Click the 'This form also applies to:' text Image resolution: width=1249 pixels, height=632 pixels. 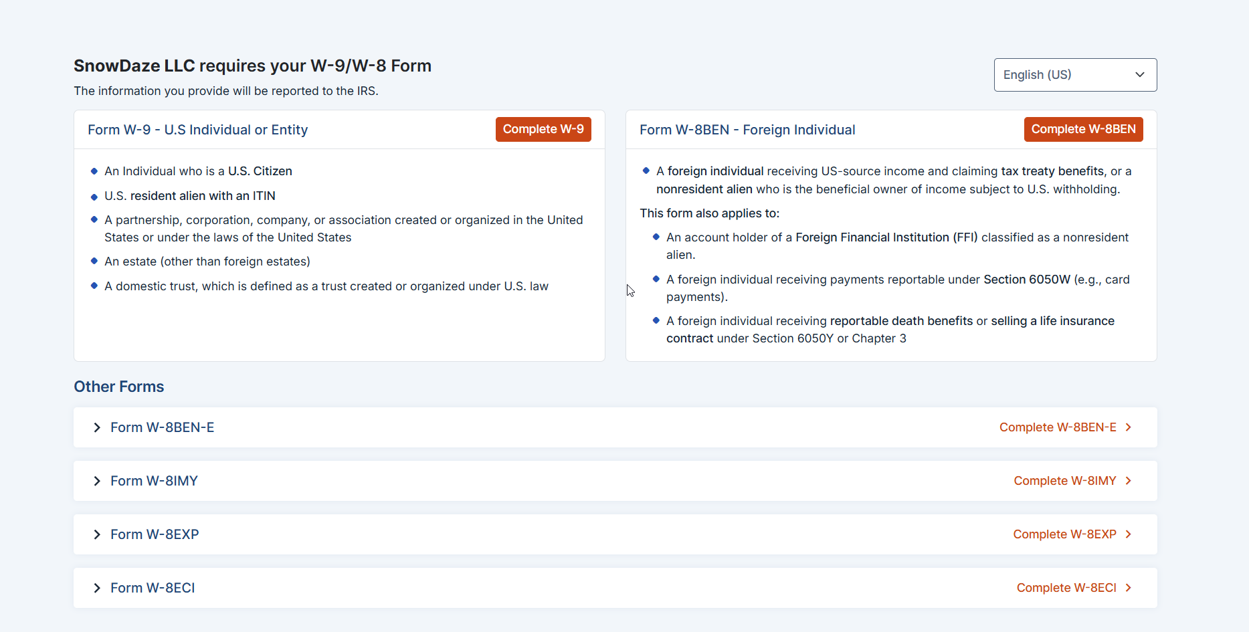(x=710, y=213)
